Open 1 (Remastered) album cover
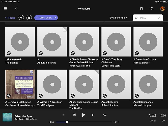Image resolution: width=168 pixels, height=126 pixels. click(20, 42)
